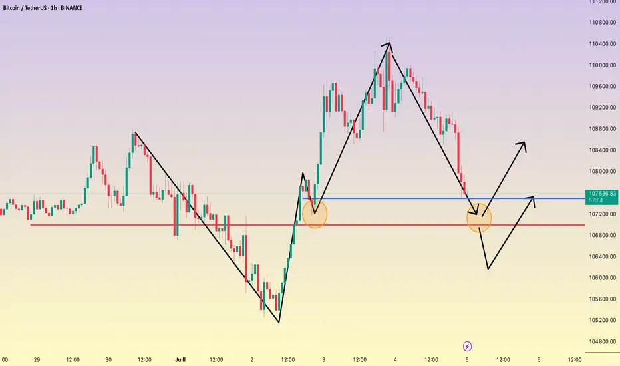Click the 106000,00 price axis label
The width and height of the screenshot is (620, 366).
602,278
